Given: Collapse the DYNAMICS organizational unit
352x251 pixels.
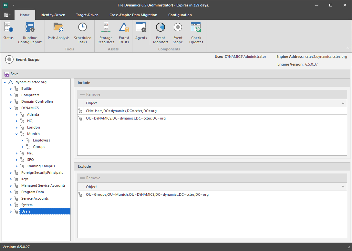Looking at the screenshot, I should (x=11, y=108).
